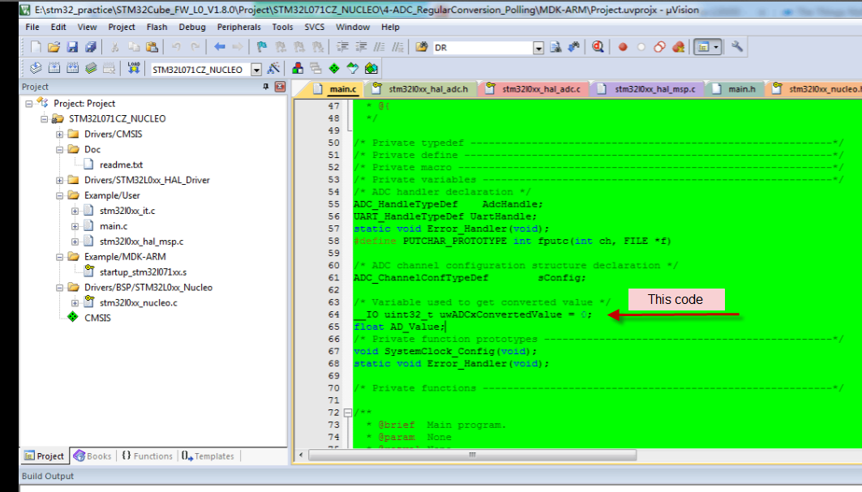
Task: Switch to the main.h editor tab
Action: [x=735, y=88]
